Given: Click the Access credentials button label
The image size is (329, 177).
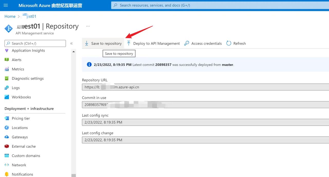Looking at the screenshot, I should (x=206, y=44).
